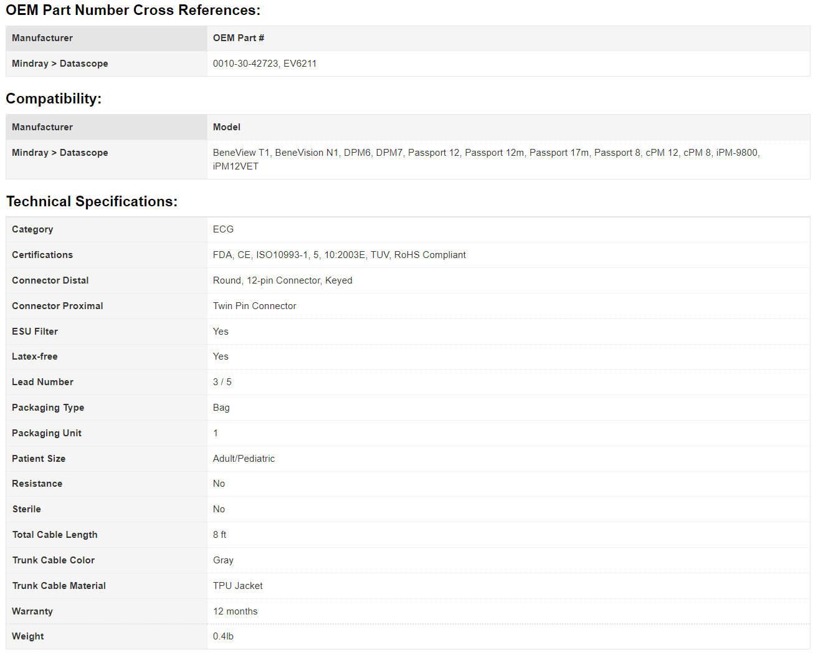
Task: Select the Gray cable color value
Action: [223, 560]
